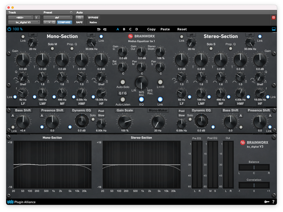Toggle Stereo-Section Prop. Q button
This screenshot has height=212, width=283.
coord(230,49)
